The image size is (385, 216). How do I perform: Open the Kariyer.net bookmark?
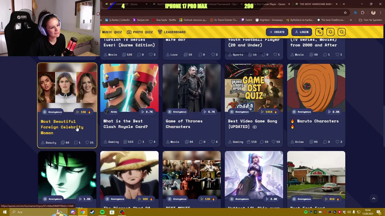tap(141, 20)
